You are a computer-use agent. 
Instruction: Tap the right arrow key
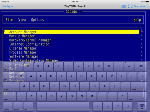pos(128,106)
